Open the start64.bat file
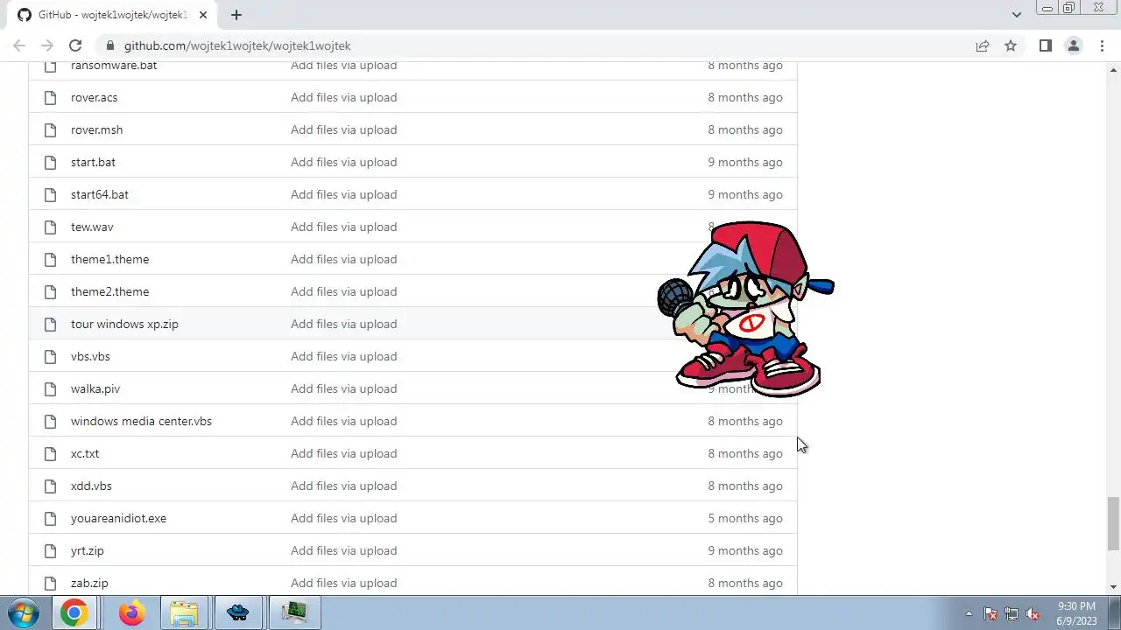 tap(100, 194)
